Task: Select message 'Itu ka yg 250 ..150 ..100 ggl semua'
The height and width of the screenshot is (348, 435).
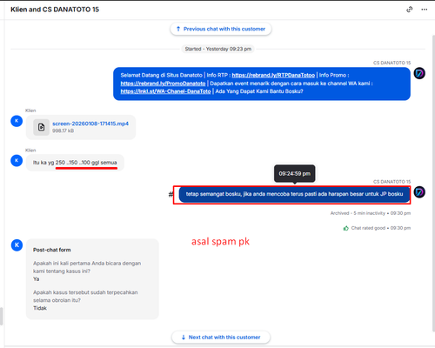Action: (x=75, y=163)
